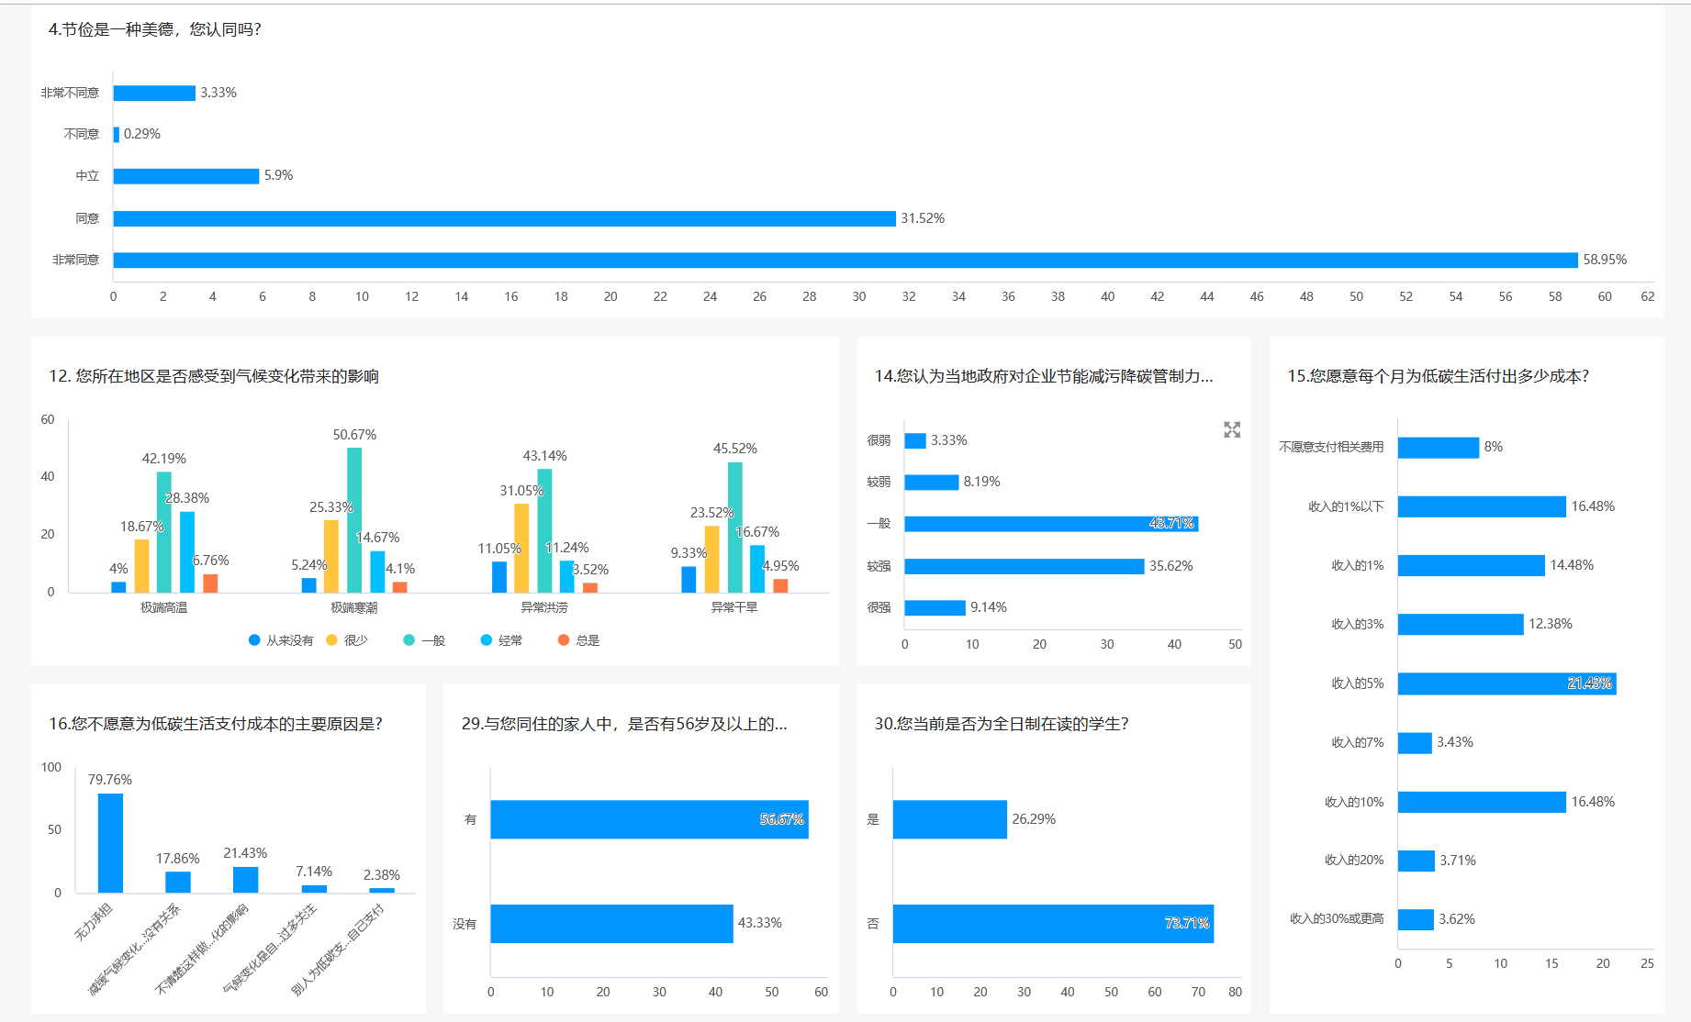1691x1022 pixels.
Task: Select the 非常同意 bar at 58.95%
Action: coord(845,261)
